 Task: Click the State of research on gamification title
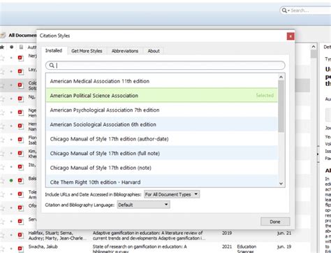coord(140,249)
